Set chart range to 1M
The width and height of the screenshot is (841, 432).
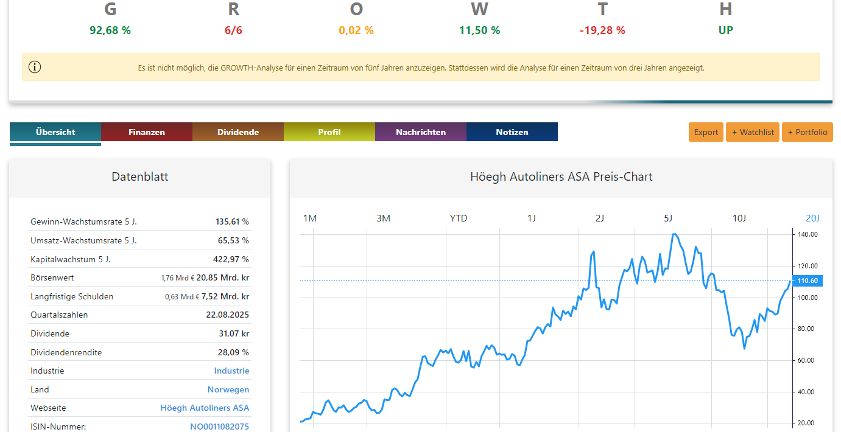pyautogui.click(x=310, y=218)
